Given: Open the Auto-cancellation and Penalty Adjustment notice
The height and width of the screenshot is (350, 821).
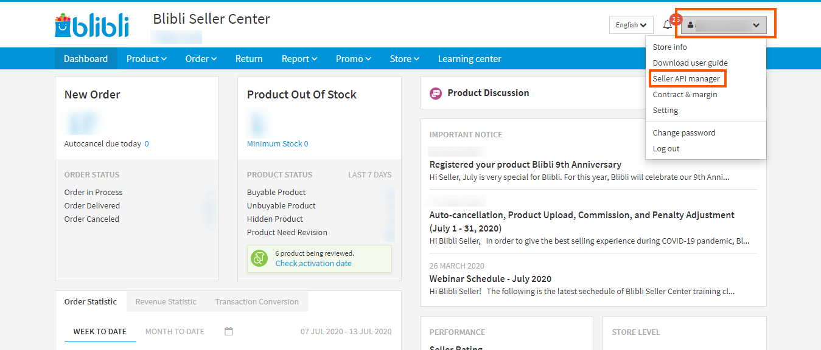Looking at the screenshot, I should (x=582, y=222).
